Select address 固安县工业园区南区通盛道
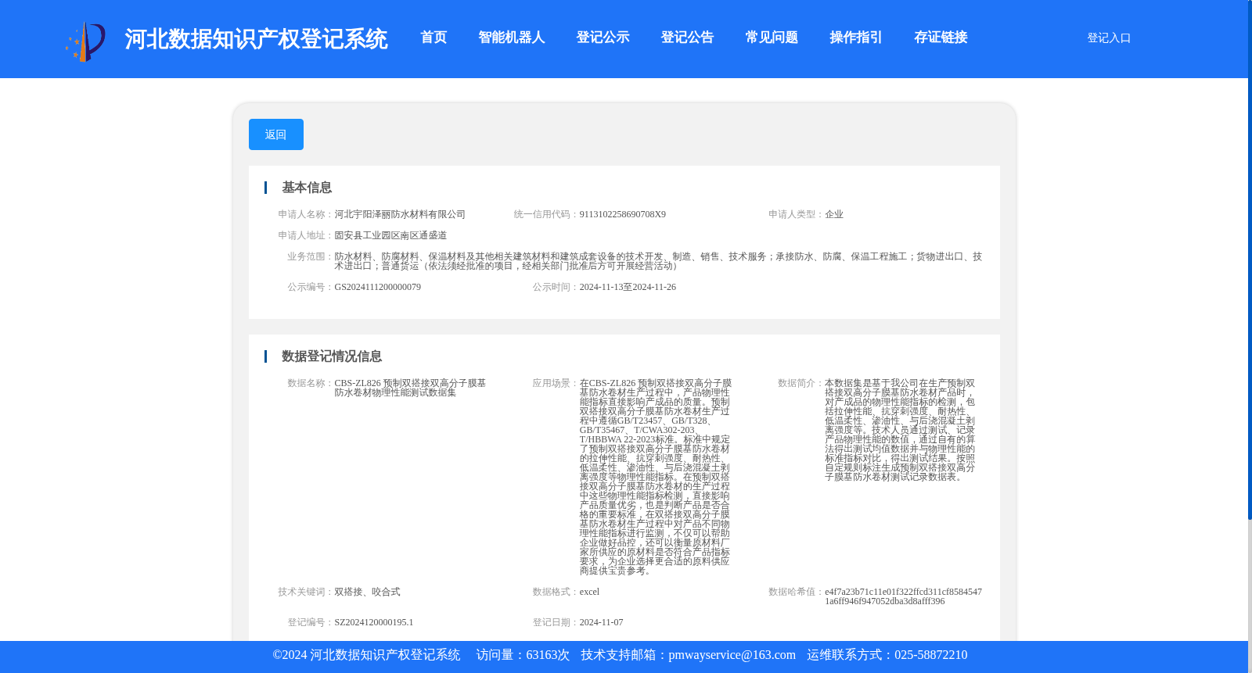The width and height of the screenshot is (1252, 673). (390, 235)
